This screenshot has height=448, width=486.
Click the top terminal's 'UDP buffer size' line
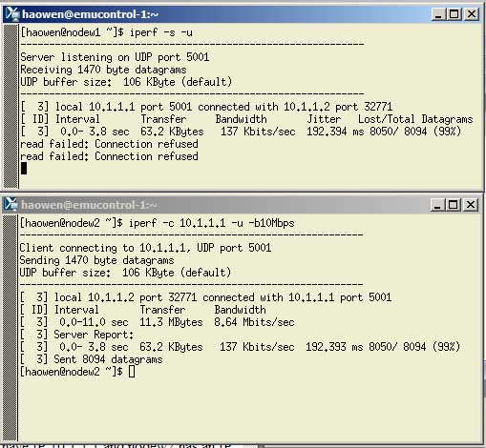(x=126, y=82)
